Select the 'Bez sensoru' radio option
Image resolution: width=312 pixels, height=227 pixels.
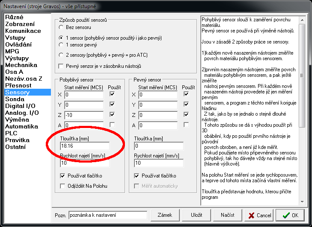point(61,27)
